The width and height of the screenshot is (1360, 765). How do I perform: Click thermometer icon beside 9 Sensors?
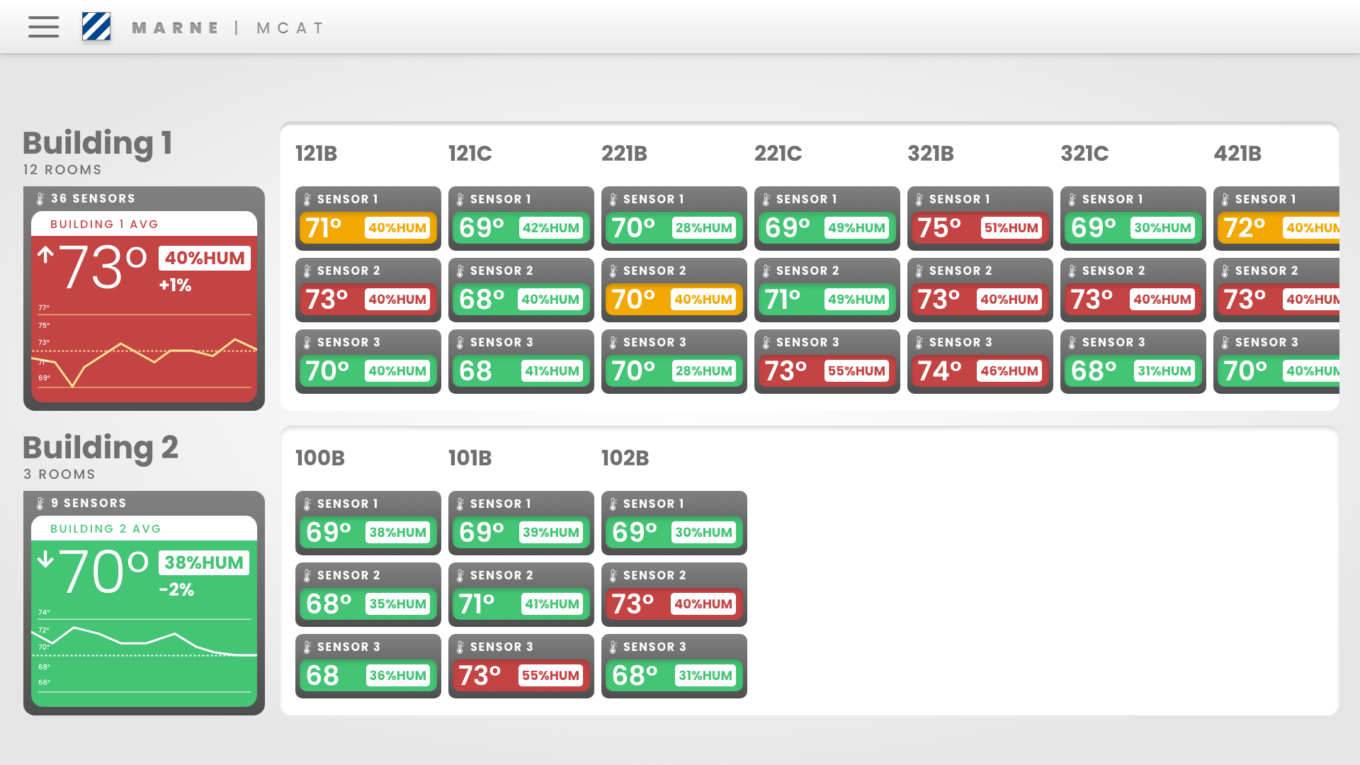(x=40, y=504)
